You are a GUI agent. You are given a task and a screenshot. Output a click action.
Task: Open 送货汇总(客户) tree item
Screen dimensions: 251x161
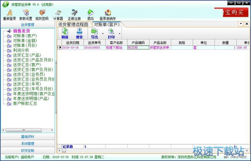27,65
